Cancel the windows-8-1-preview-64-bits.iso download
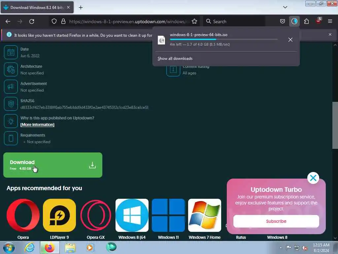 click(290, 40)
